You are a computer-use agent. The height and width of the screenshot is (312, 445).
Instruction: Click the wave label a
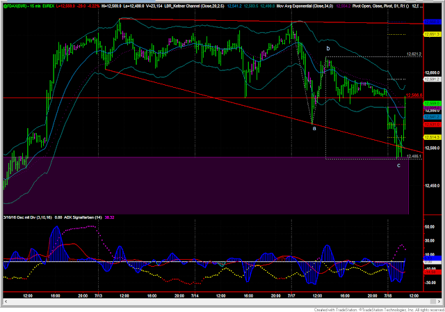(x=314, y=128)
